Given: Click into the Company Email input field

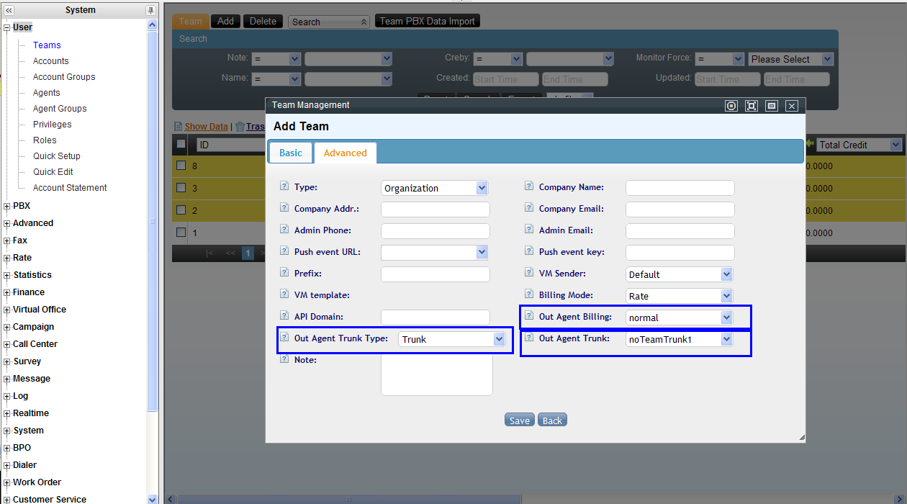Looking at the screenshot, I should (680, 210).
